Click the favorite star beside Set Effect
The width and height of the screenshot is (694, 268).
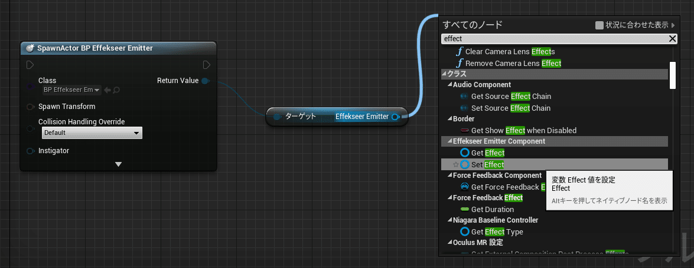click(x=455, y=164)
